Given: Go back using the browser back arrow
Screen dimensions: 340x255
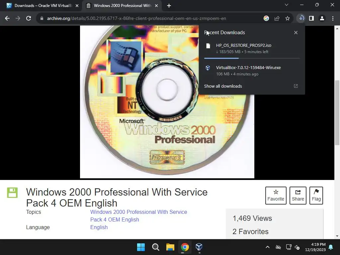Looking at the screenshot, I should (x=7, y=19).
